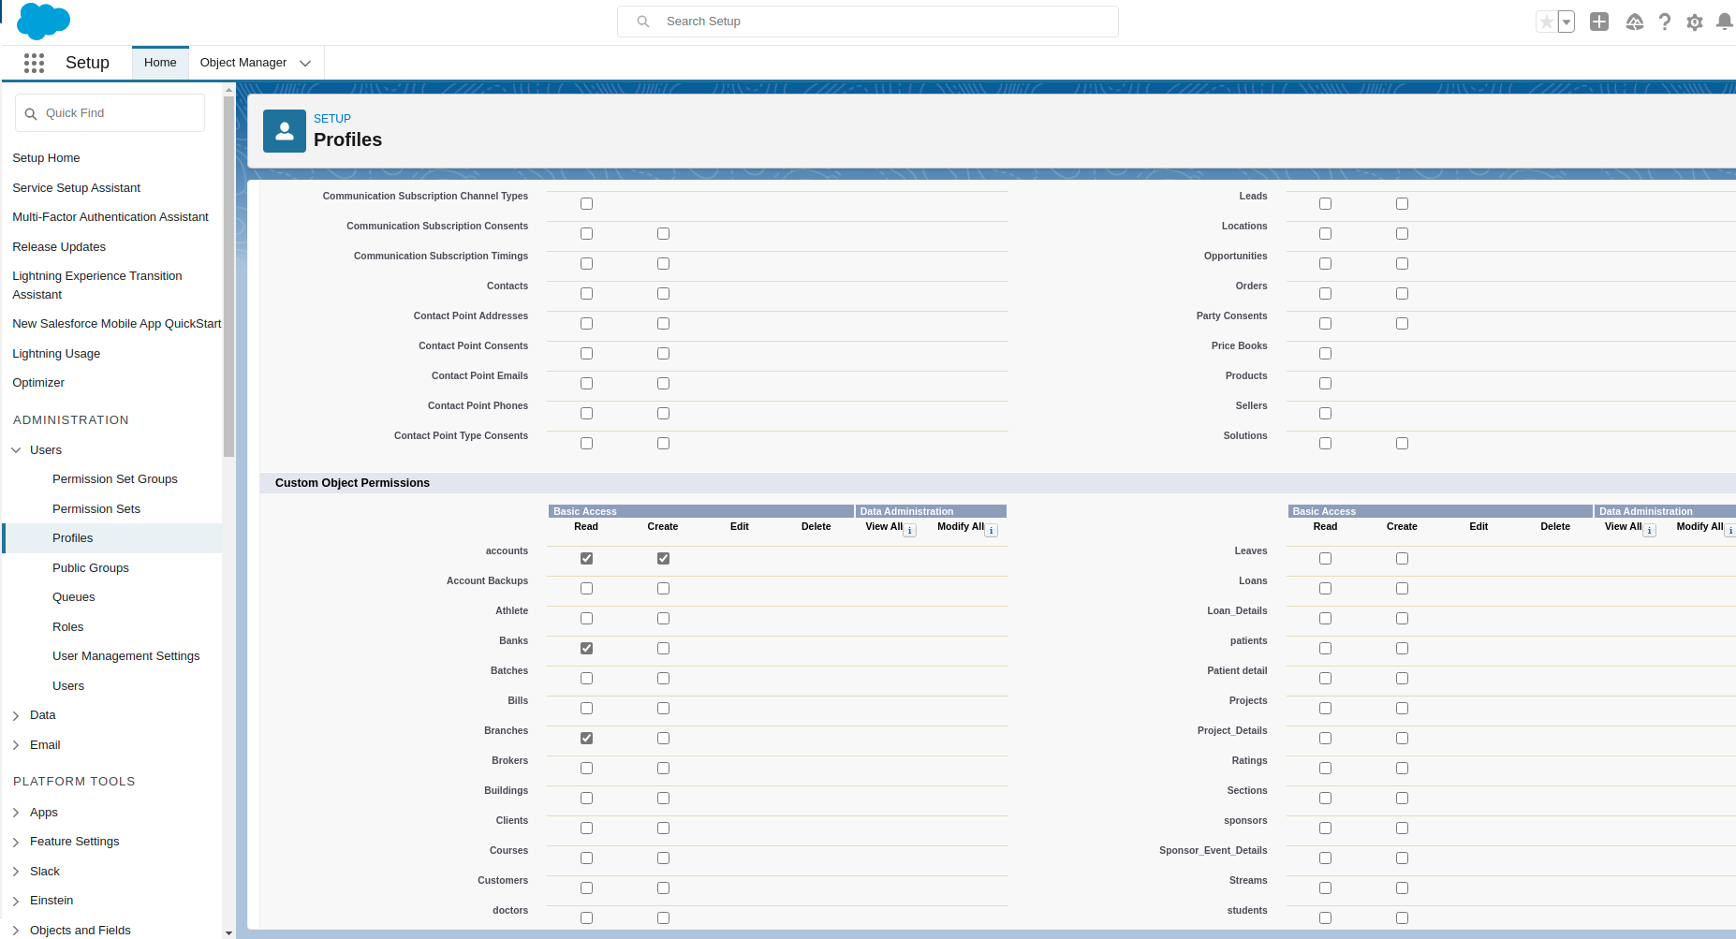Open Multi-Factor Authentication Assistant
Screen dimensions: 1736x939
click(110, 217)
